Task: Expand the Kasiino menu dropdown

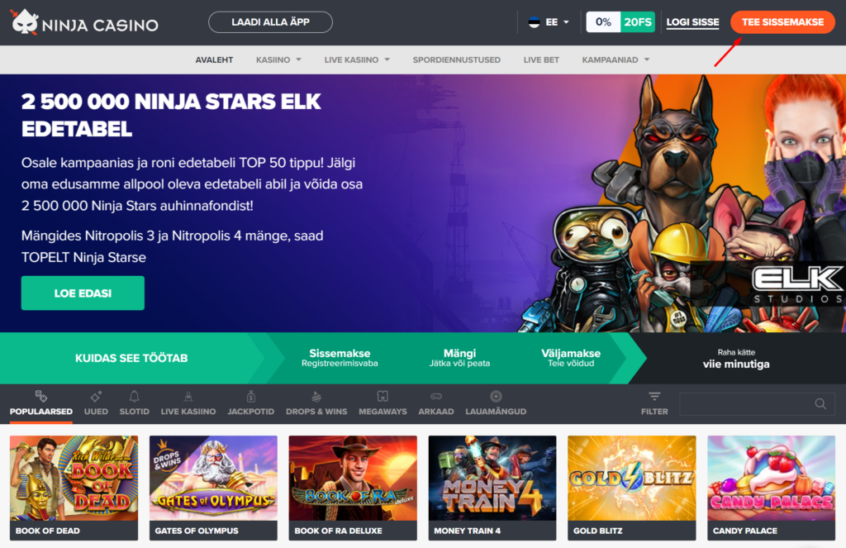Action: point(278,60)
